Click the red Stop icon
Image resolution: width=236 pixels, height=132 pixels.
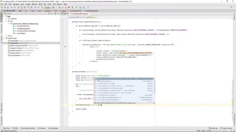click(69, 7)
